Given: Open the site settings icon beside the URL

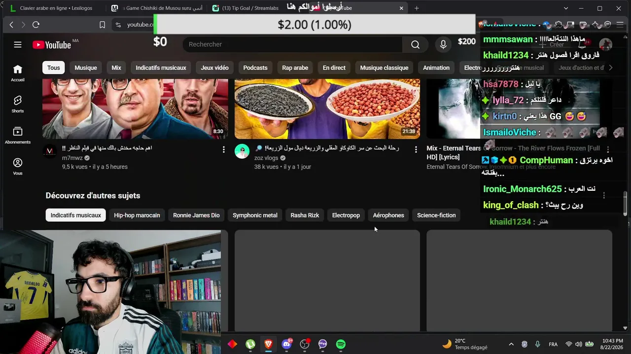Looking at the screenshot, I should (x=118, y=25).
